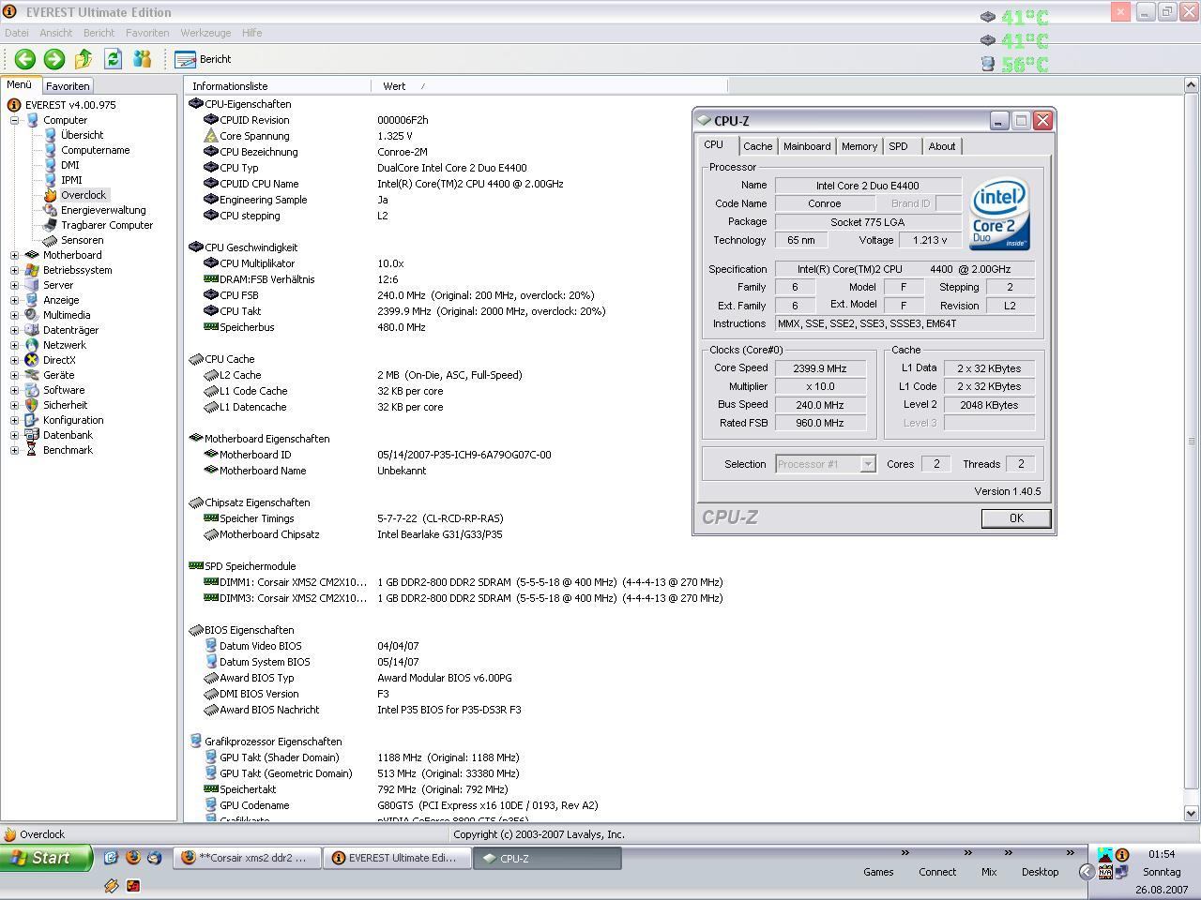The height and width of the screenshot is (900, 1201).
Task: Expand the Multimedia tree node
Action: tap(14, 315)
